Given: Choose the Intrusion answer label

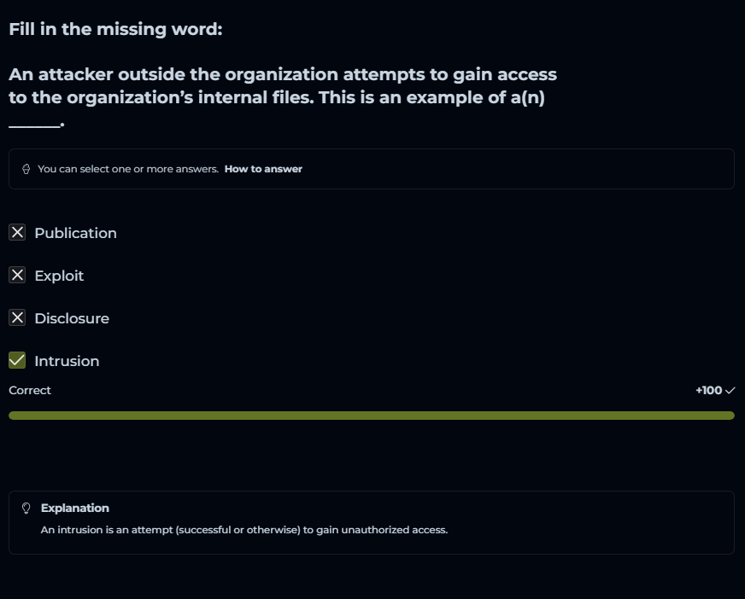Looking at the screenshot, I should pos(67,361).
